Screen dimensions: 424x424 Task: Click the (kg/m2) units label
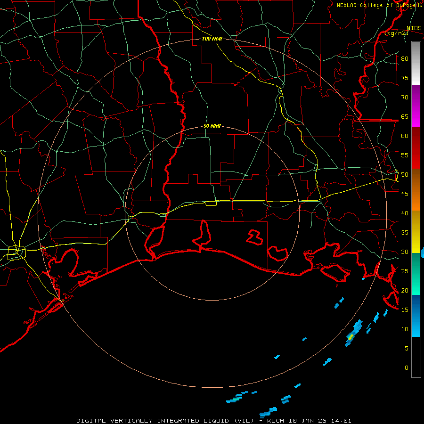coord(396,33)
